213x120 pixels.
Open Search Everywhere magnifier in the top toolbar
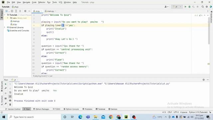tap(203, 7)
